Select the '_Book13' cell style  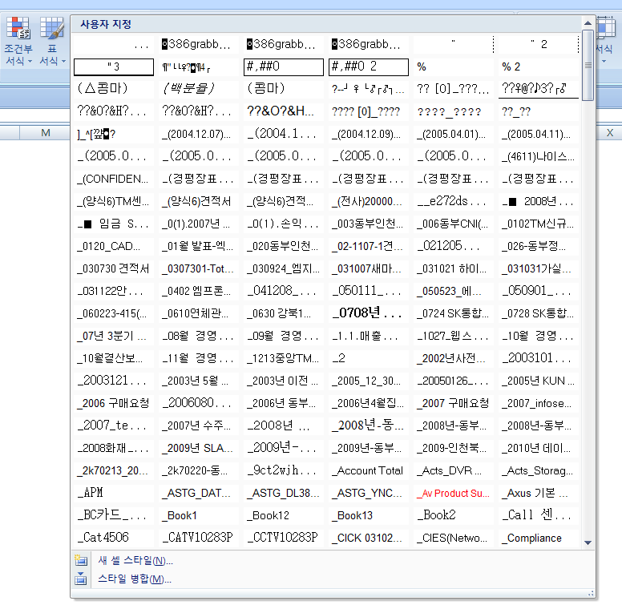click(369, 515)
